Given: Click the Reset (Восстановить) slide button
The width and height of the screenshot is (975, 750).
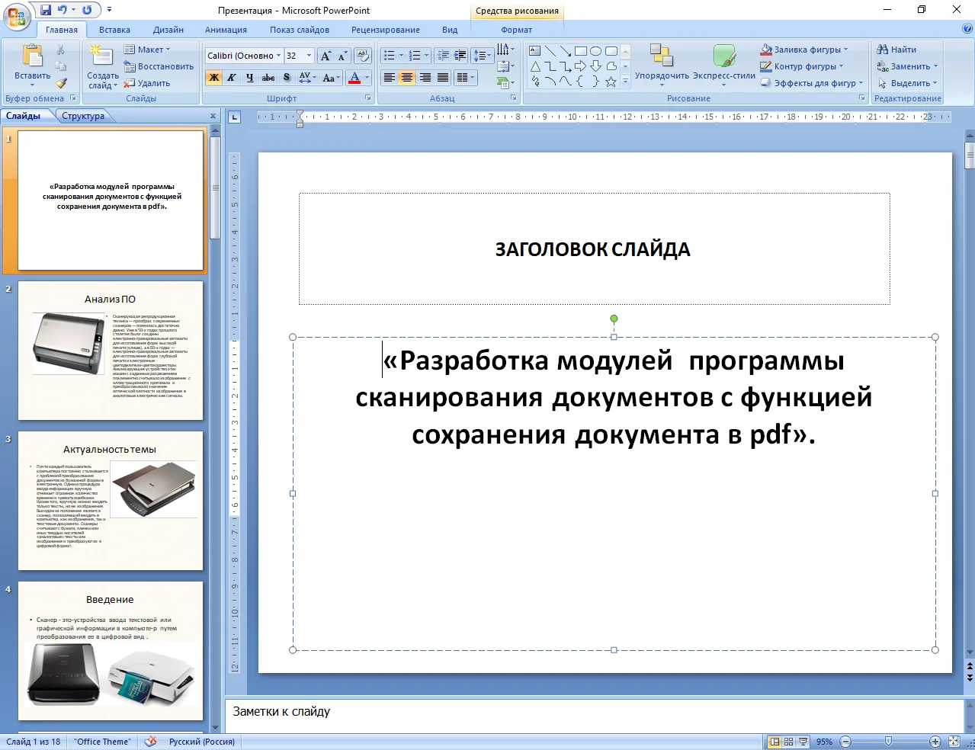Looking at the screenshot, I should pyautogui.click(x=159, y=66).
